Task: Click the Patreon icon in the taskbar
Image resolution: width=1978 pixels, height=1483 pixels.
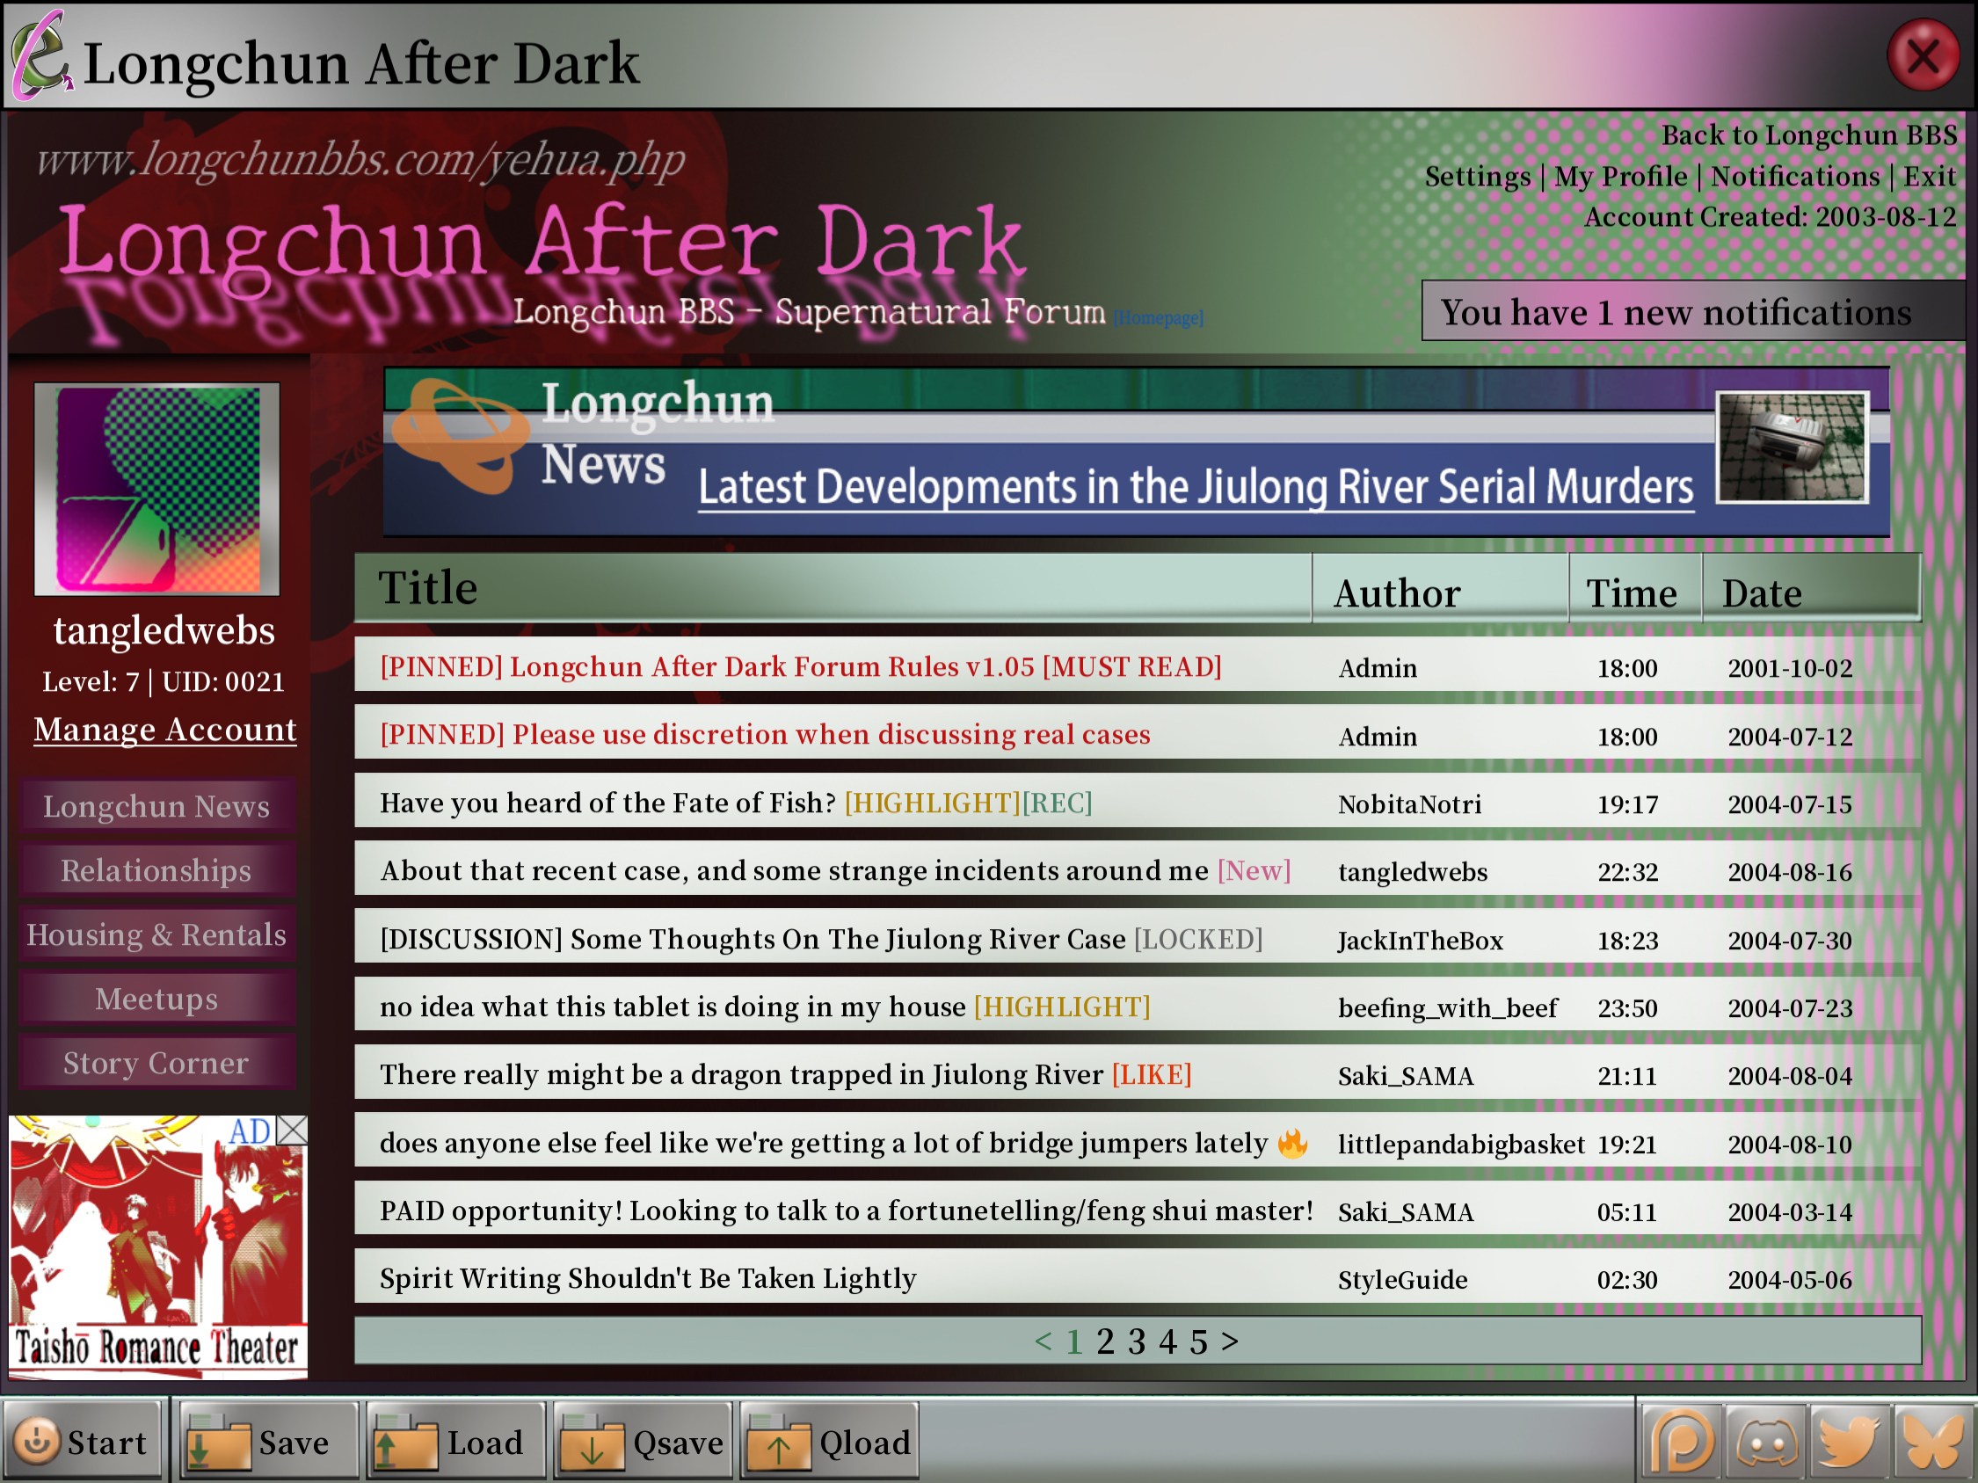Action: pyautogui.click(x=1680, y=1441)
